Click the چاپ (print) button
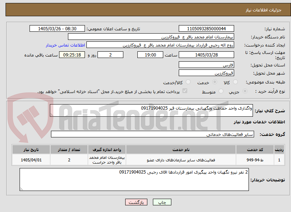 162,202
